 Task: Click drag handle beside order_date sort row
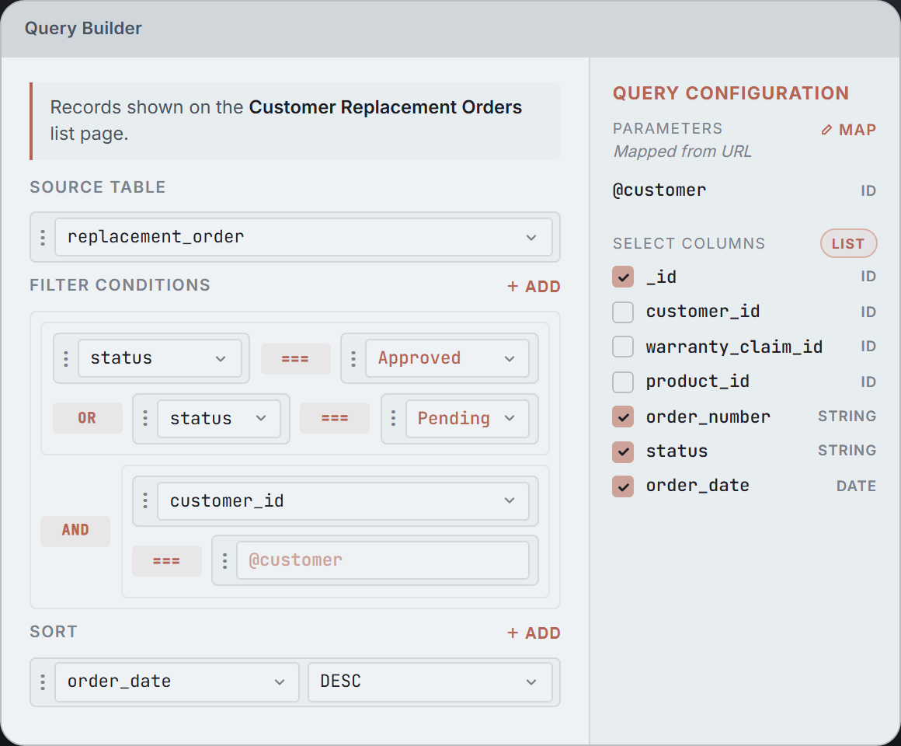coord(43,682)
